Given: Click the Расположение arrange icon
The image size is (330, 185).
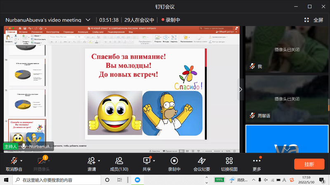Looking at the screenshot, I should coord(186,39).
